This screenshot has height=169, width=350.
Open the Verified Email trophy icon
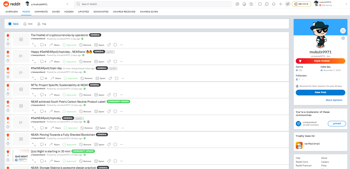tap(299, 145)
